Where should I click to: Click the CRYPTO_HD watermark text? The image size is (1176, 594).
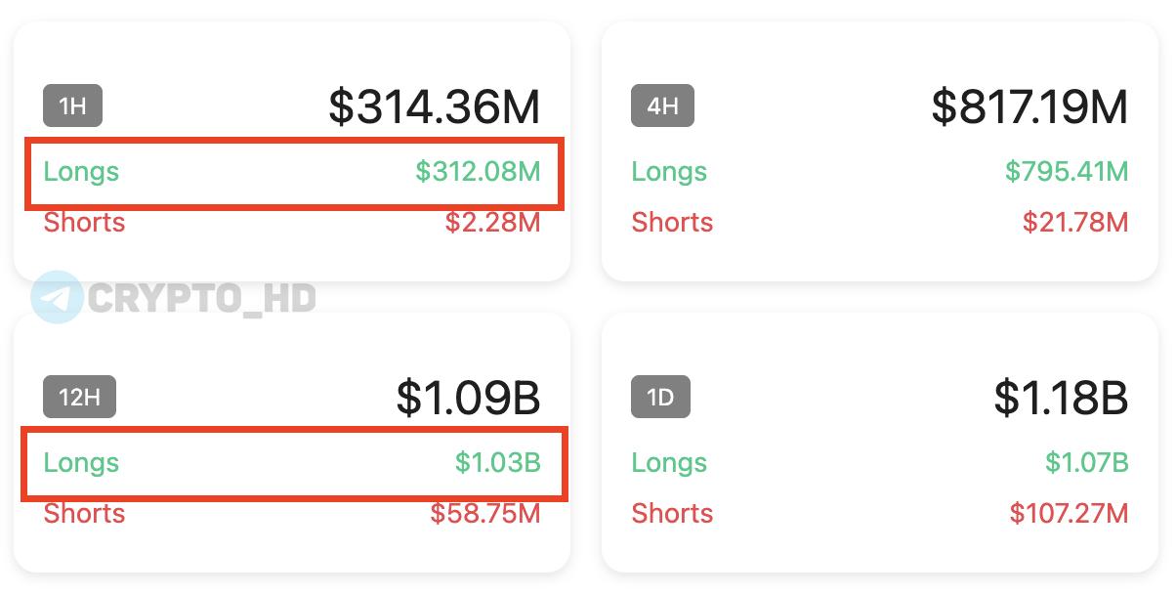pos(201,298)
